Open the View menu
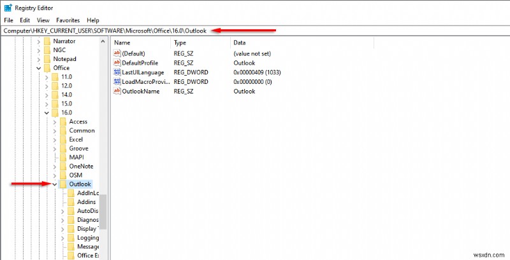Image resolution: width=510 pixels, height=260 pixels. pos(43,20)
